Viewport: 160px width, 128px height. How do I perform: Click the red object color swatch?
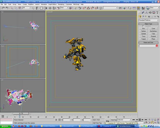(157, 46)
